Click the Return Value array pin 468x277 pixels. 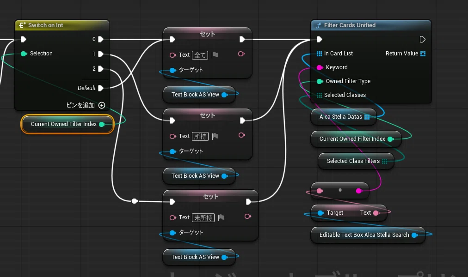pos(423,54)
